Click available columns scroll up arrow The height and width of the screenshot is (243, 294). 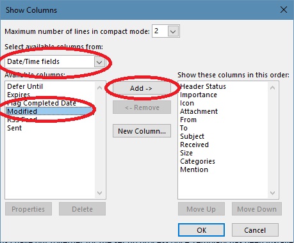pos(99,88)
